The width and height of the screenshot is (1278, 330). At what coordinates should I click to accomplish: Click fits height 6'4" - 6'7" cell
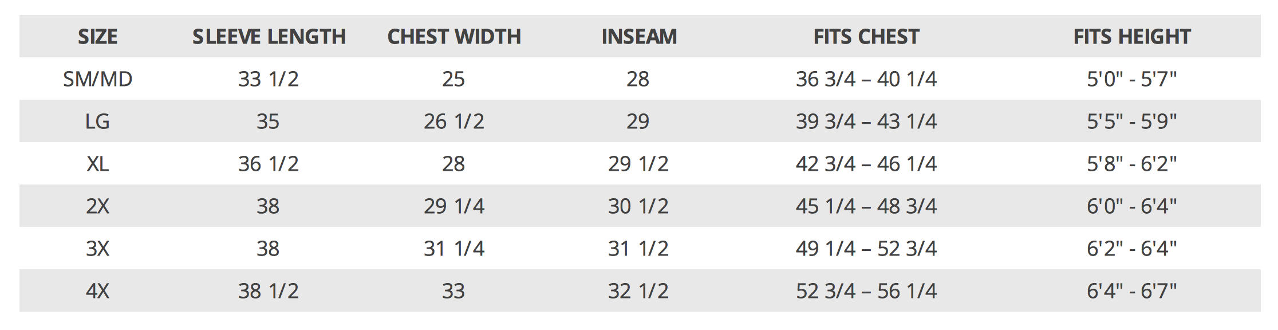tap(1132, 291)
